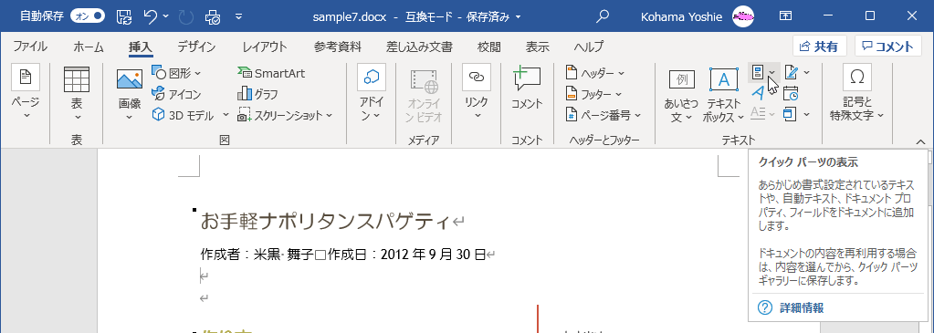Click the SmartArt button
This screenshot has height=333, width=934.
[271, 73]
